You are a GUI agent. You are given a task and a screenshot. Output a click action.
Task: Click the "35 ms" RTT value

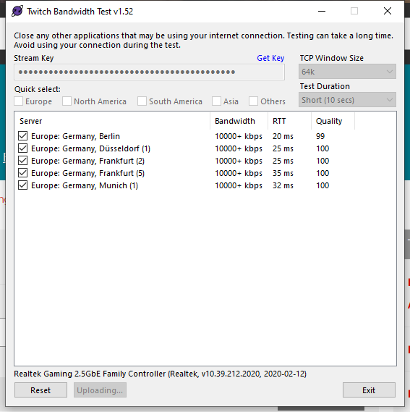tap(283, 173)
